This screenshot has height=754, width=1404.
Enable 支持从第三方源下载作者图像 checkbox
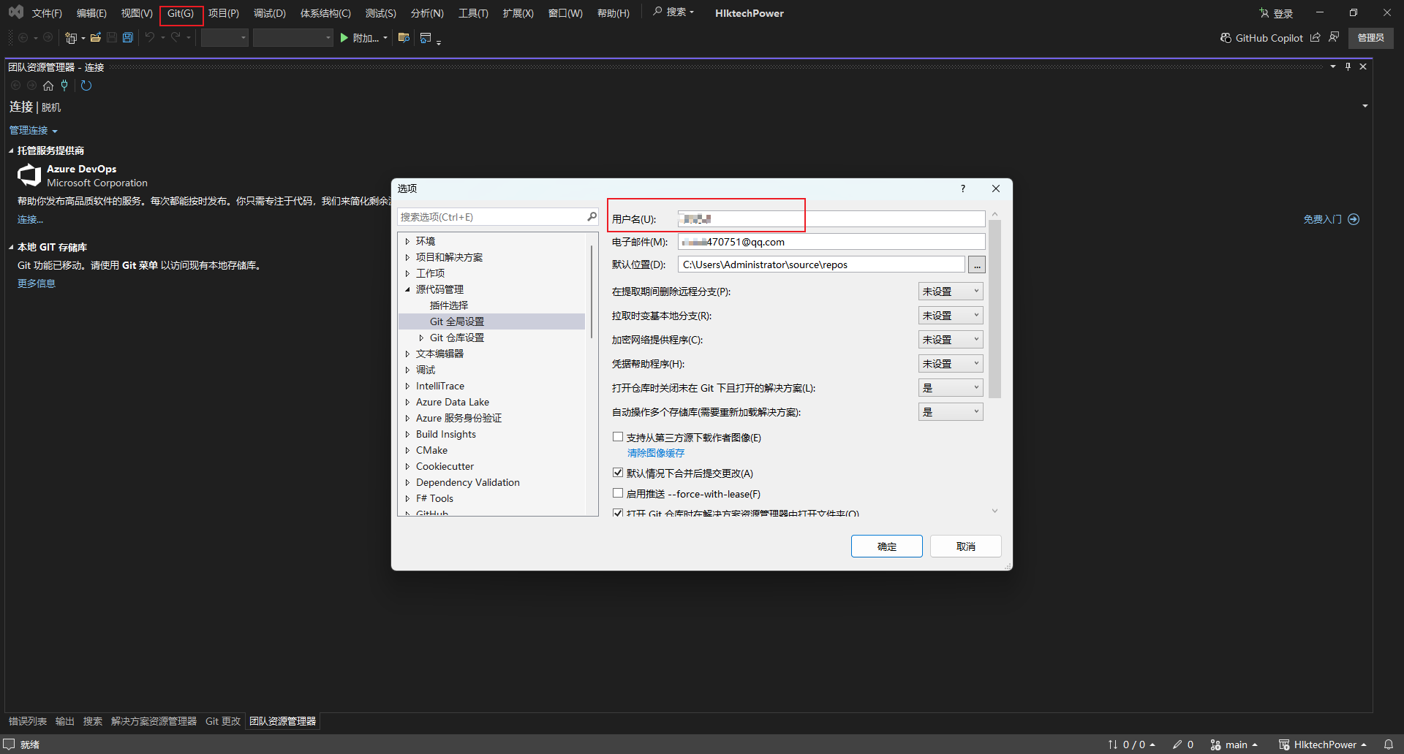pyautogui.click(x=618, y=437)
